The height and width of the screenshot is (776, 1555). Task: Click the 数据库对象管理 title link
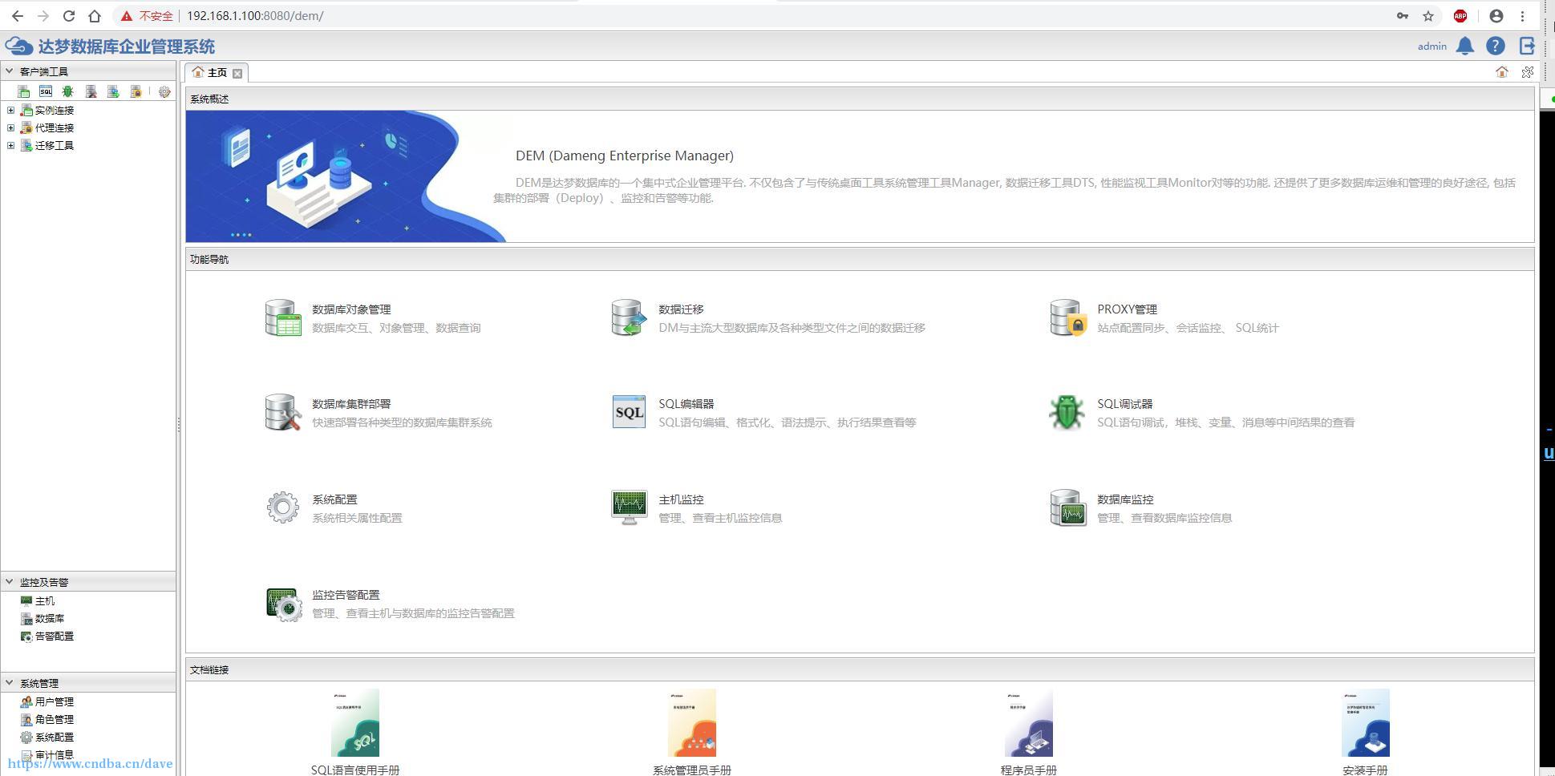point(351,309)
